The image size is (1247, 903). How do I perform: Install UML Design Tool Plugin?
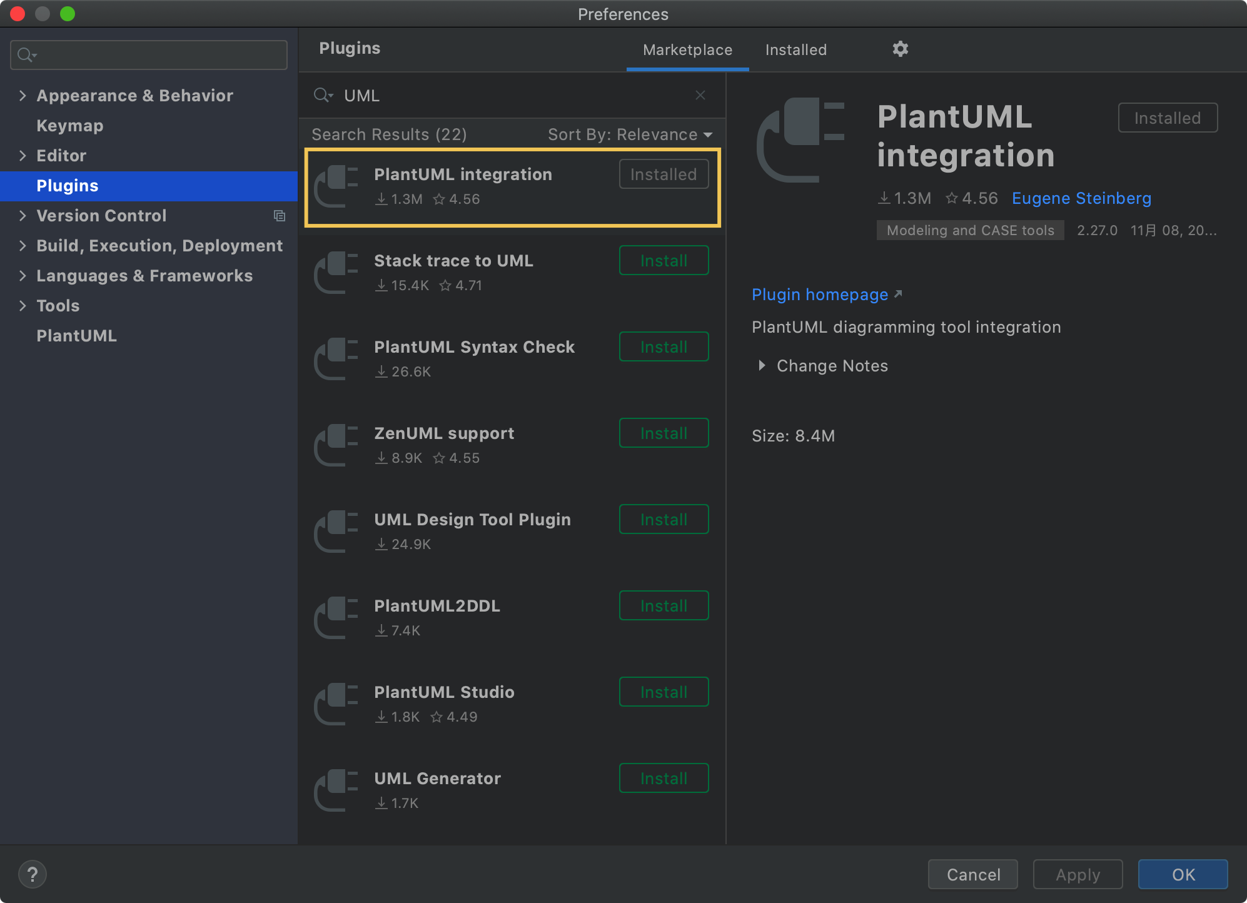[664, 519]
